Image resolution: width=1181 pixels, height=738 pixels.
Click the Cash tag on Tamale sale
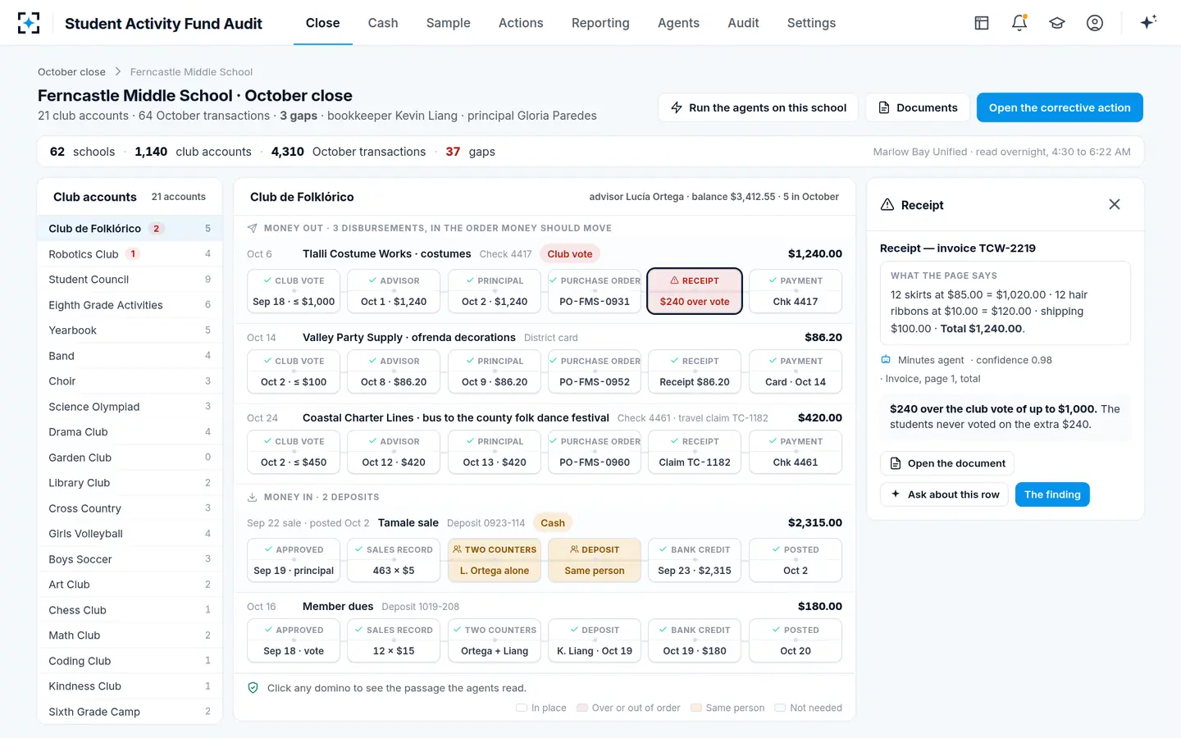(553, 523)
